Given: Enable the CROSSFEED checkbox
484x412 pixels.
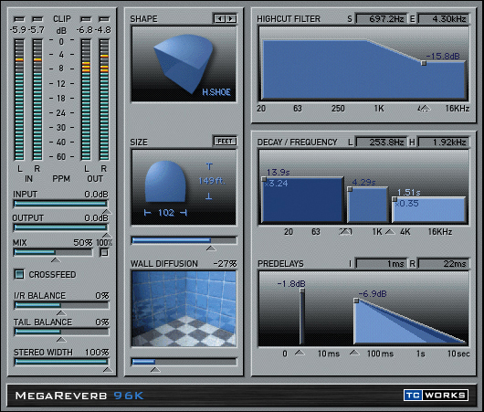Looking at the screenshot, I should [x=19, y=274].
